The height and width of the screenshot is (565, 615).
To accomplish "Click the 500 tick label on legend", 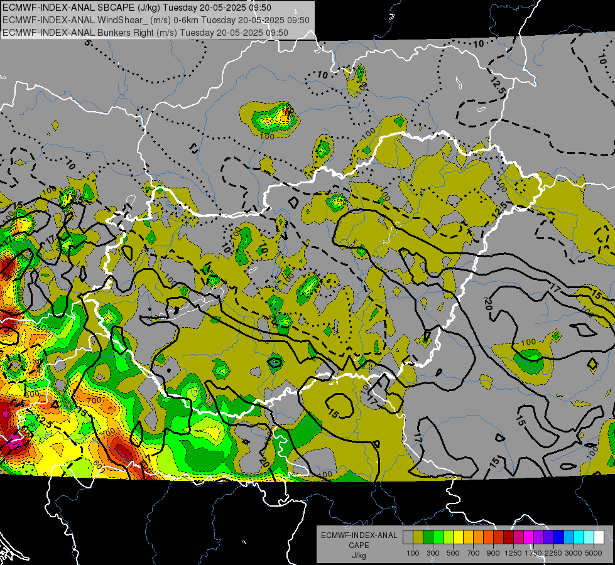I will pyautogui.click(x=453, y=553).
